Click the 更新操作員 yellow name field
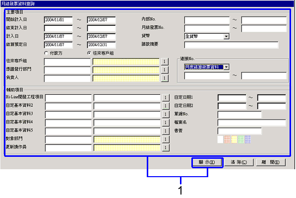 click(127, 147)
